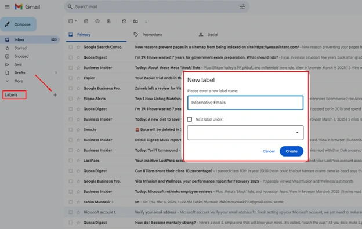The height and width of the screenshot is (229, 362).
Task: Open the IITians class 10 percentage email
Action: (x=213, y=171)
